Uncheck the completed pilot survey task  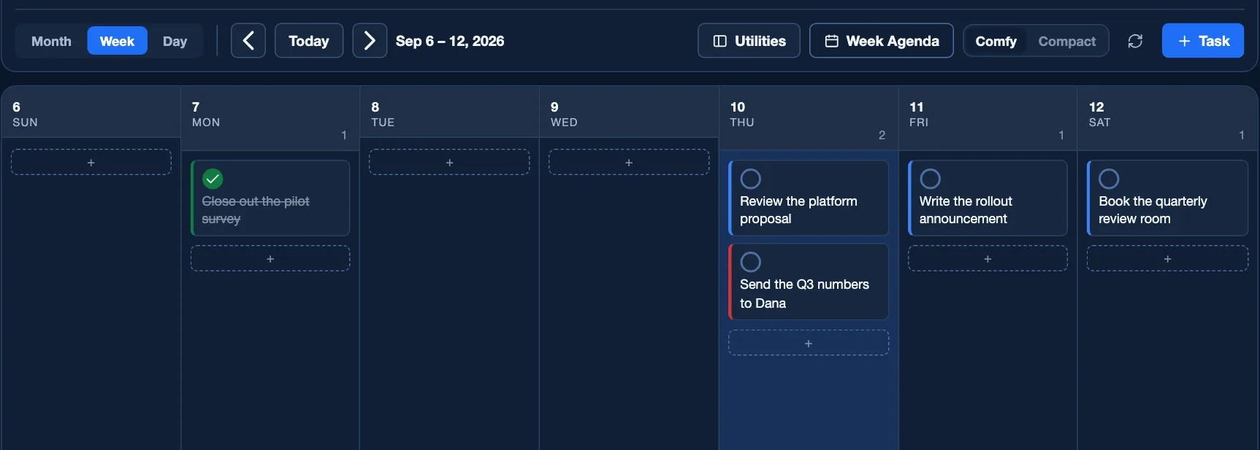[x=213, y=179]
